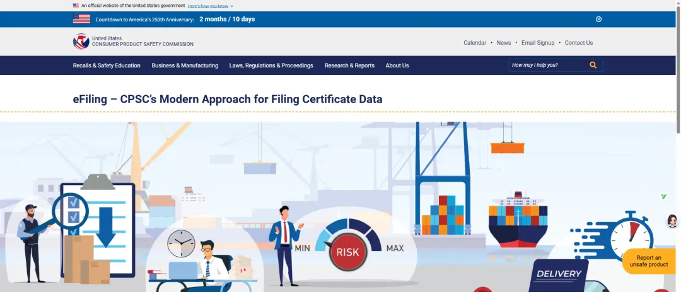This screenshot has height=292, width=681.
Task: Open Laws, Regulations & Proceedings menu
Action: tap(271, 65)
